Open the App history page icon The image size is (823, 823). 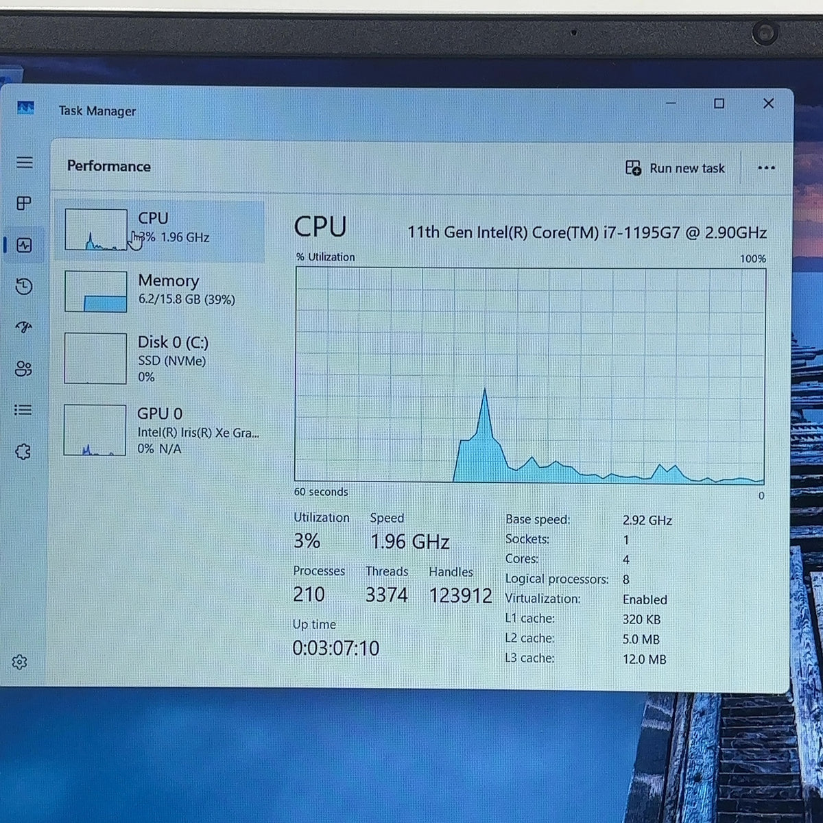24,286
